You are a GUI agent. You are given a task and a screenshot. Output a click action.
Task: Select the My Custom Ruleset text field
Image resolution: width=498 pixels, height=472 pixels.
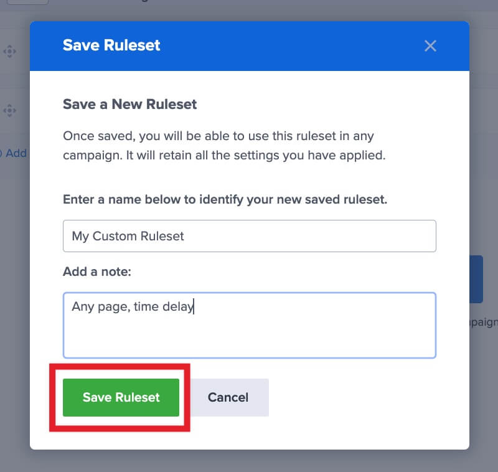coord(249,236)
